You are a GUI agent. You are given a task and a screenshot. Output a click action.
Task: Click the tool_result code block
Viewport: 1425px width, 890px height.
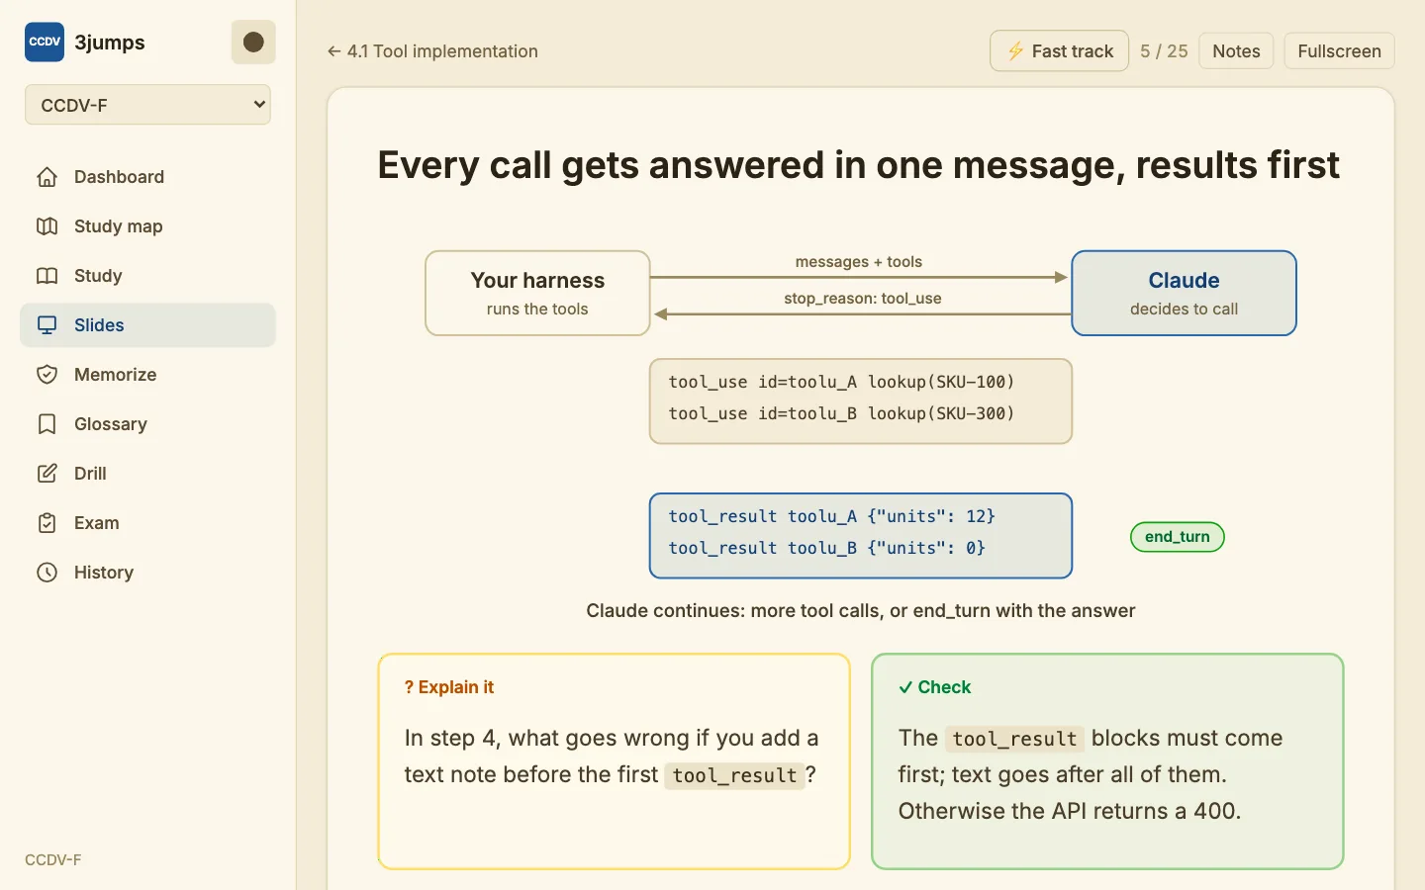(861, 535)
